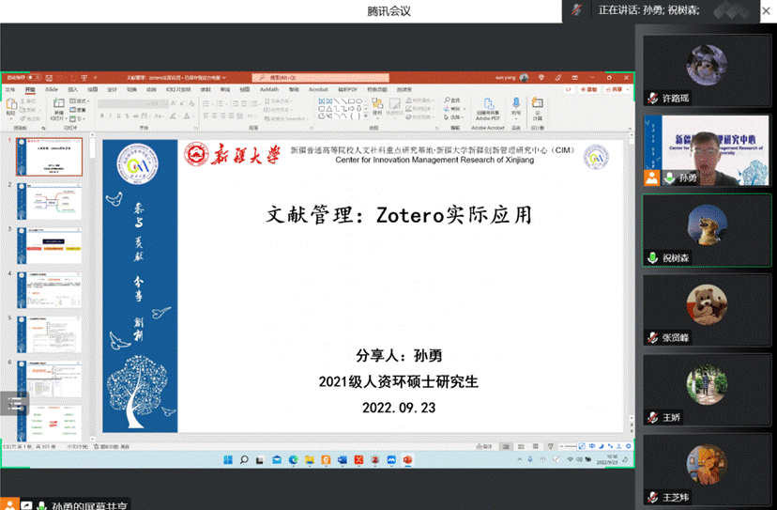The width and height of the screenshot is (777, 510).
Task: Click the 查找 Find button
Action: click(452, 100)
